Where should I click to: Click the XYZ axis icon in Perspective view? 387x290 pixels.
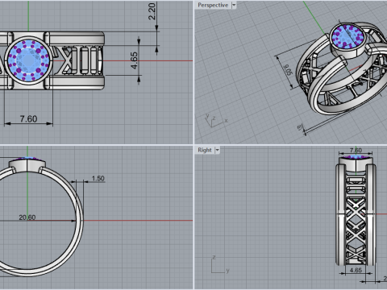click(x=216, y=120)
